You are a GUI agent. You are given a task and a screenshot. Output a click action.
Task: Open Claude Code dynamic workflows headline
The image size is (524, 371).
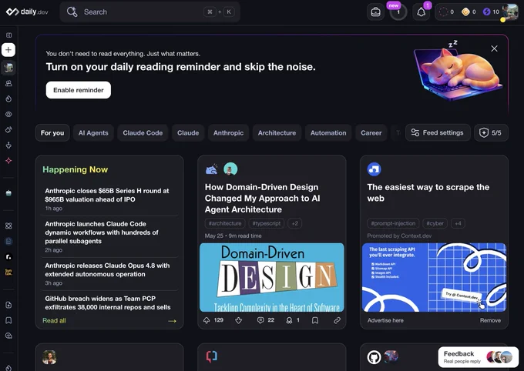click(x=102, y=232)
